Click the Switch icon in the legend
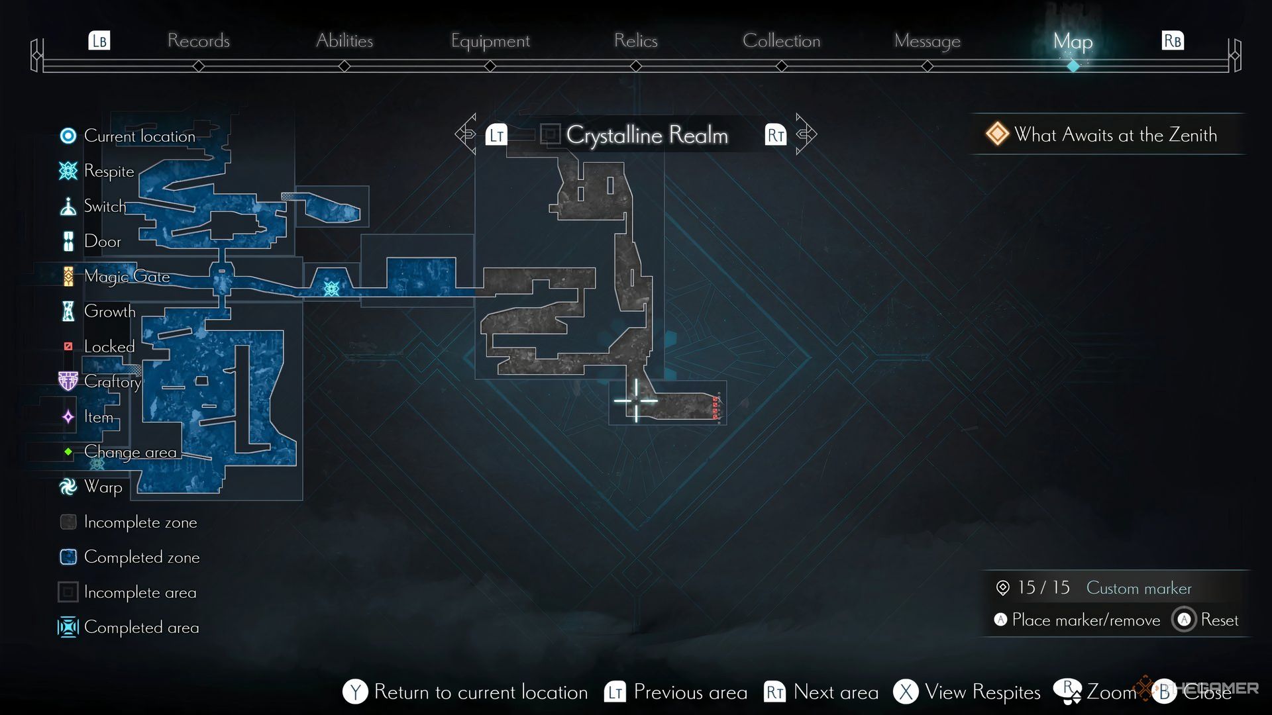1272x715 pixels. tap(69, 205)
